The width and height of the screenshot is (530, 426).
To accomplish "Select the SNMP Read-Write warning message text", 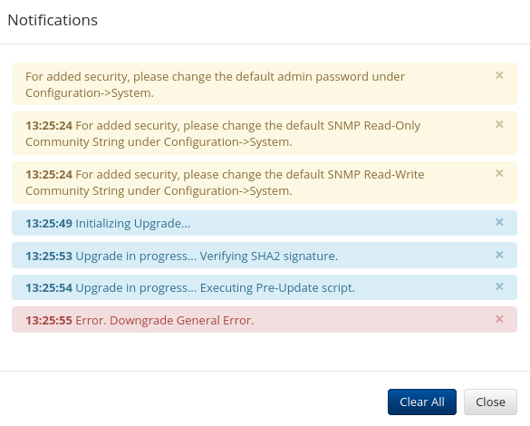I will click(225, 182).
